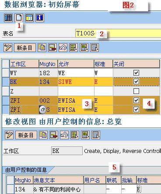The image size is (161, 194).
Task: Click 工作区 column header in upper table
Action: click(x=24, y=64)
